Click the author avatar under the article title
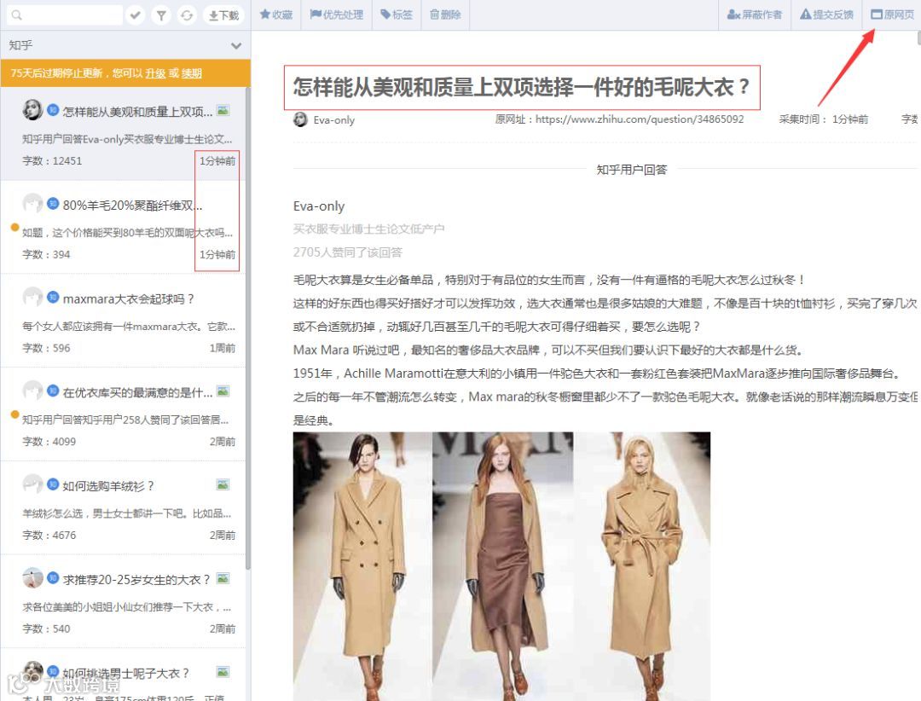The image size is (921, 701). click(x=300, y=119)
